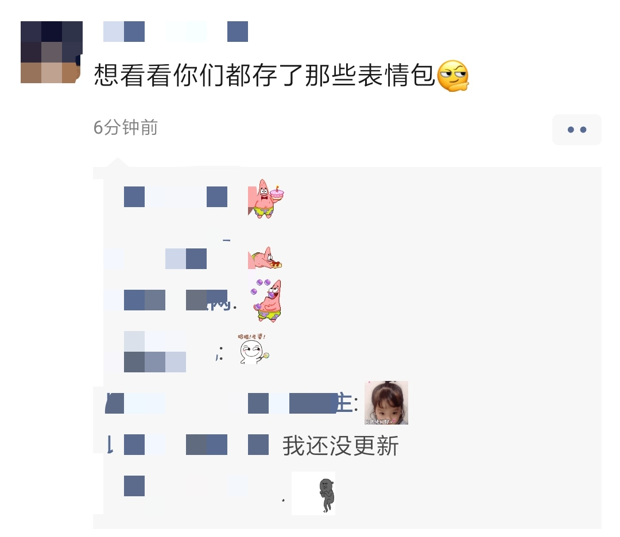This screenshot has width=620, height=537.
Task: Open the two-dot like and comment menu
Action: click(576, 130)
